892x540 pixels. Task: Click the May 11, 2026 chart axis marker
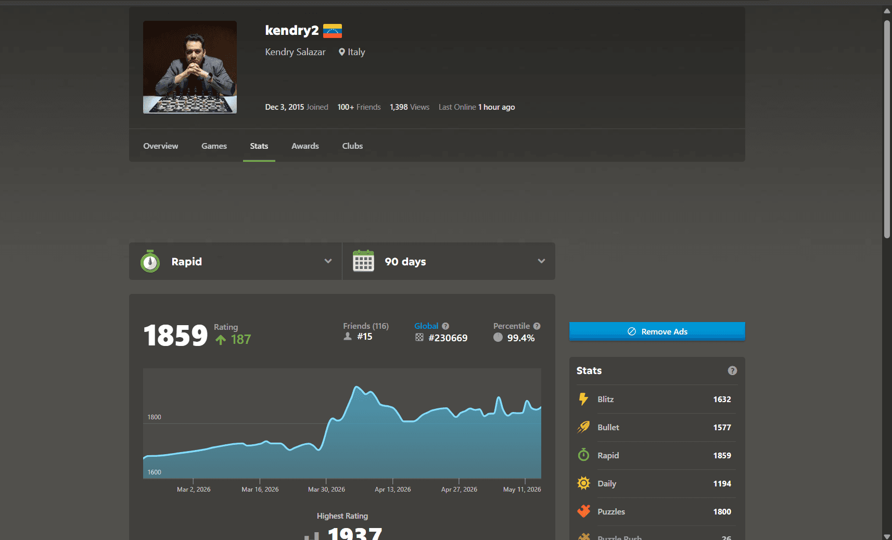click(522, 490)
